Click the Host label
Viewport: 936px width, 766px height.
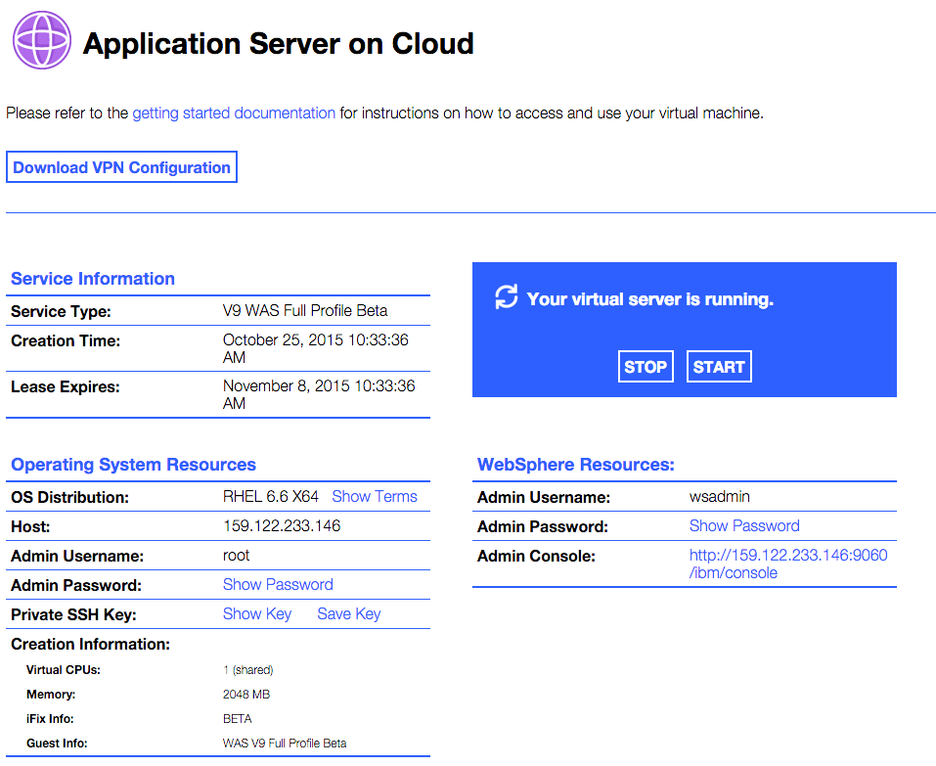(30, 526)
